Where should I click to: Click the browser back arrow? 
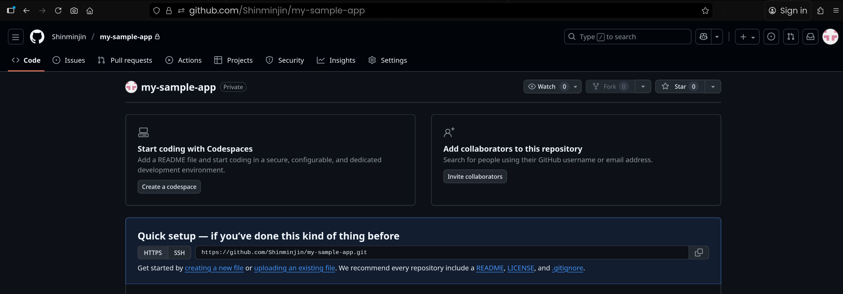(26, 11)
